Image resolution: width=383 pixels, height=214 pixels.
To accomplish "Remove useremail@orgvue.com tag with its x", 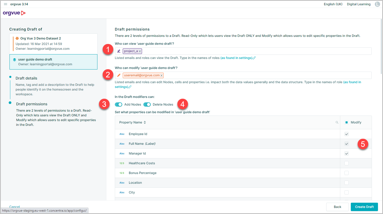I will [x=162, y=76].
